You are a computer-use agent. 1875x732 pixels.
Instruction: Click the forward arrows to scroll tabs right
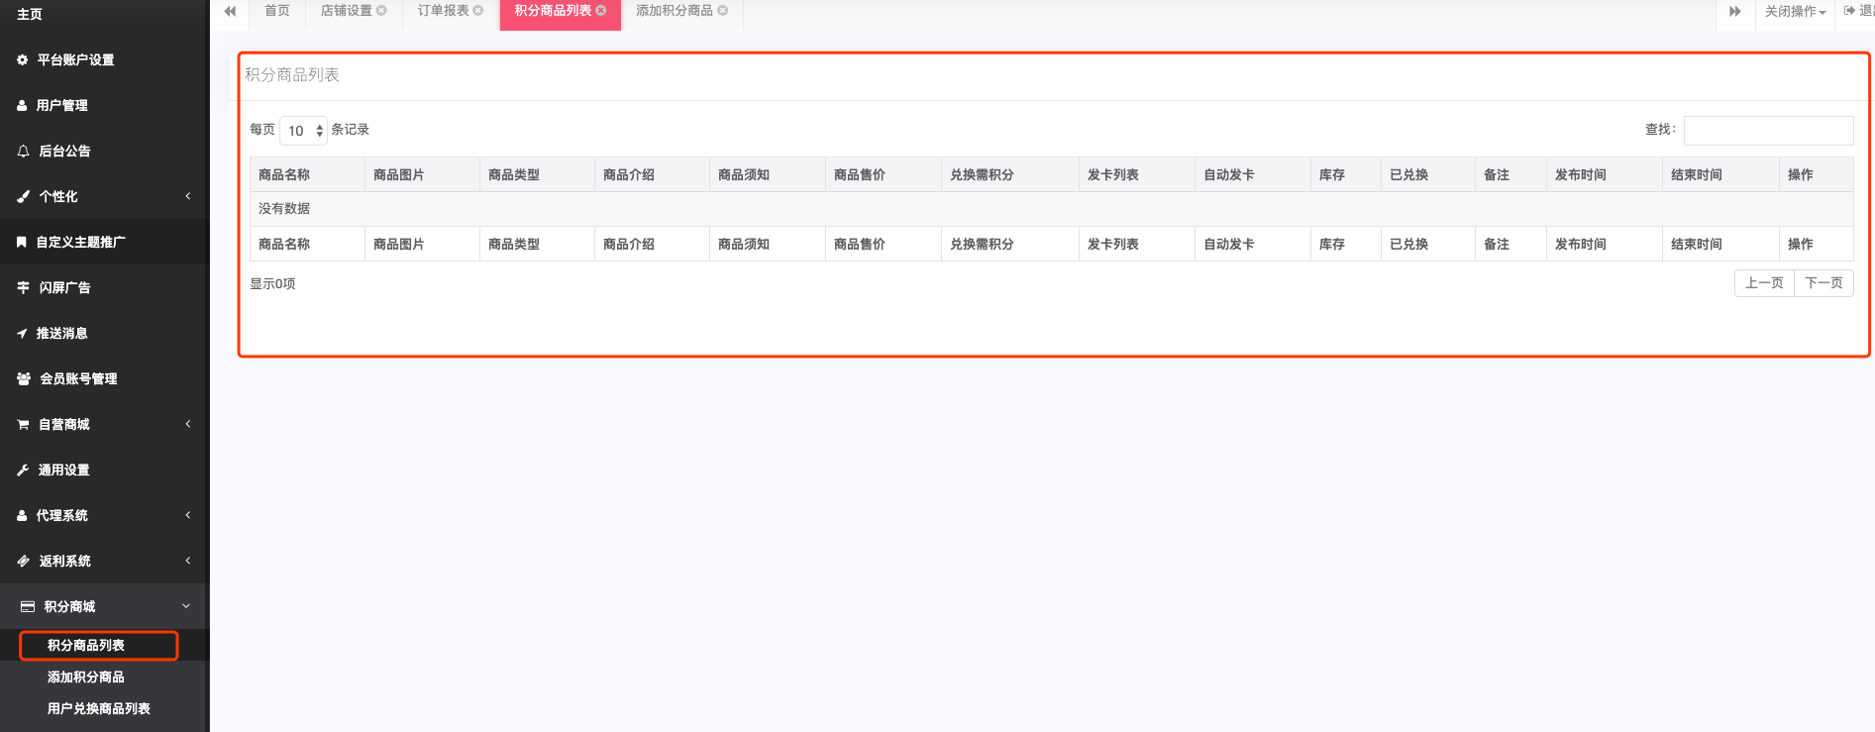tap(1735, 12)
